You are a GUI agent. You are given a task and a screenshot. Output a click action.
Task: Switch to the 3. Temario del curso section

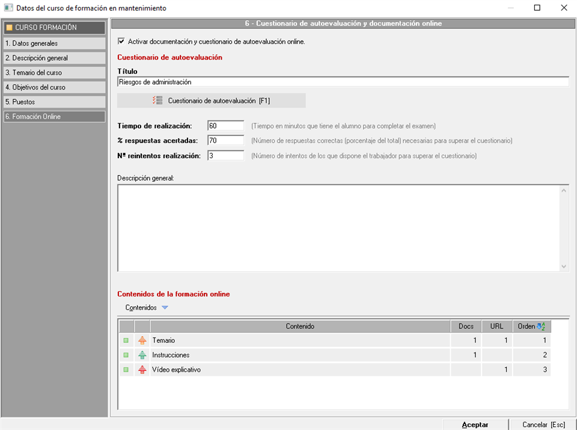click(x=53, y=73)
